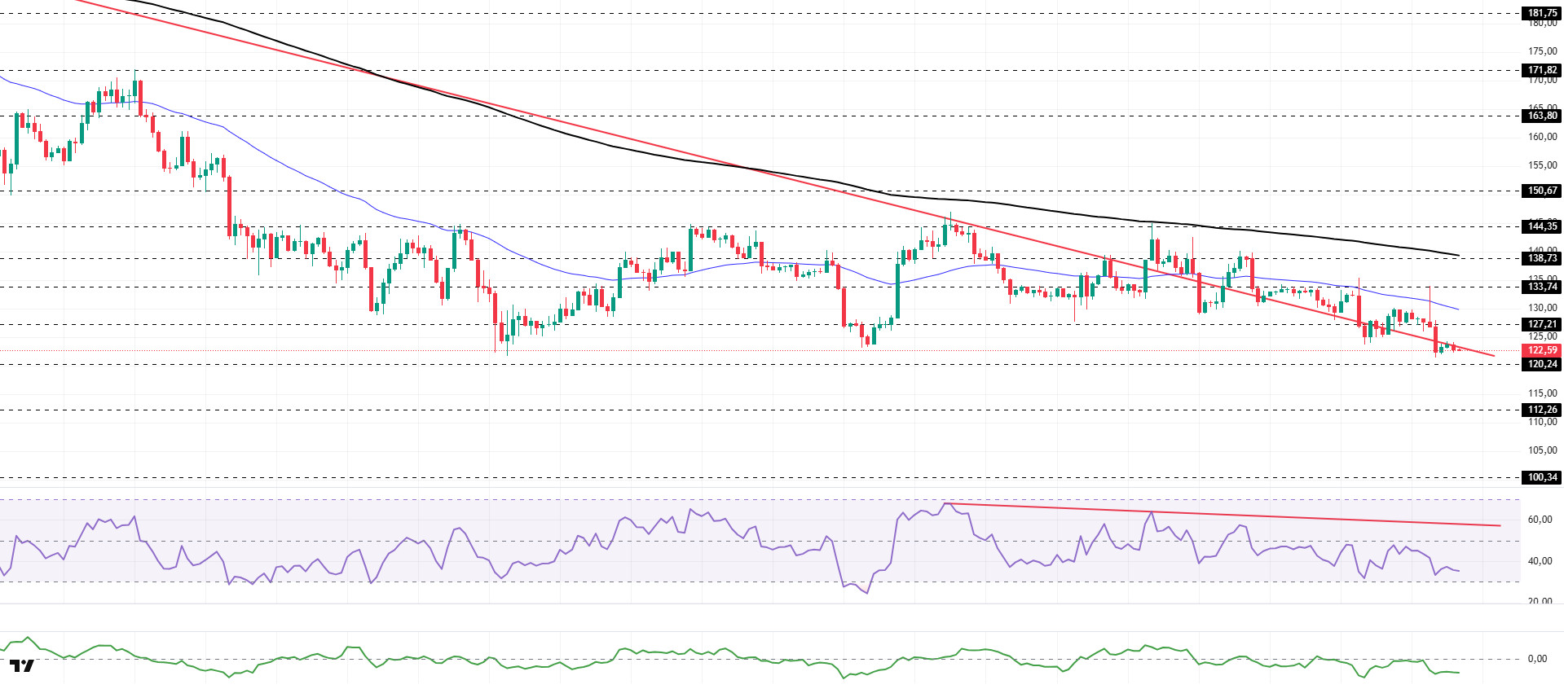Image resolution: width=1564 pixels, height=689 pixels.
Task: Select the 120,24 support level label
Action: click(1541, 364)
